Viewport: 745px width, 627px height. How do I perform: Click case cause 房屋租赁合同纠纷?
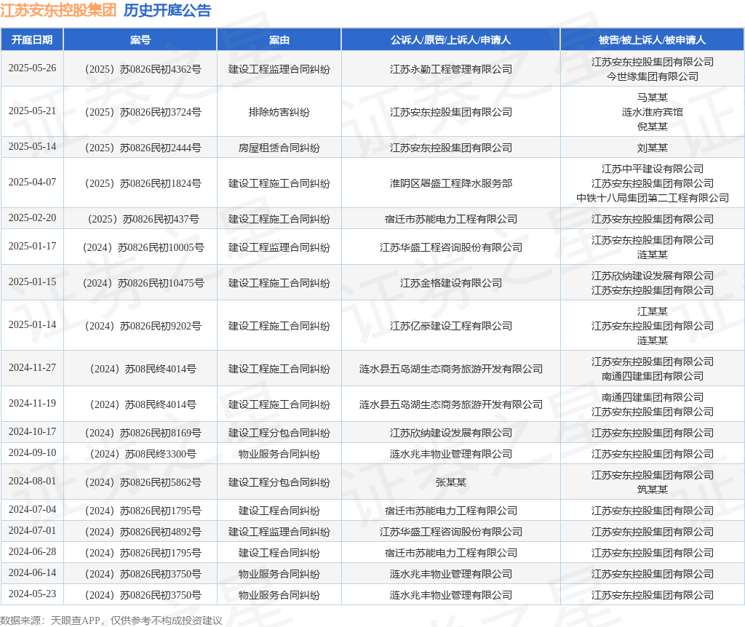[279, 148]
